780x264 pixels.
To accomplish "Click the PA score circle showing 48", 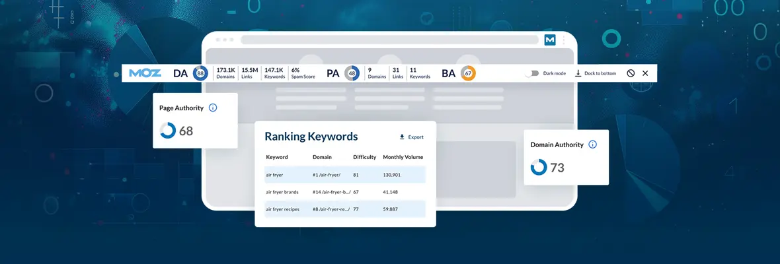I will (x=352, y=73).
